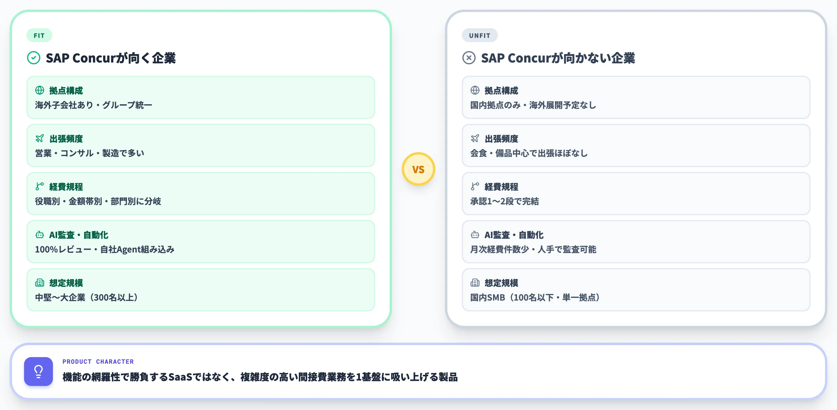Click the text 100%レビュー・自社Agent組み込み
This screenshot has width=837, height=410.
[105, 249]
